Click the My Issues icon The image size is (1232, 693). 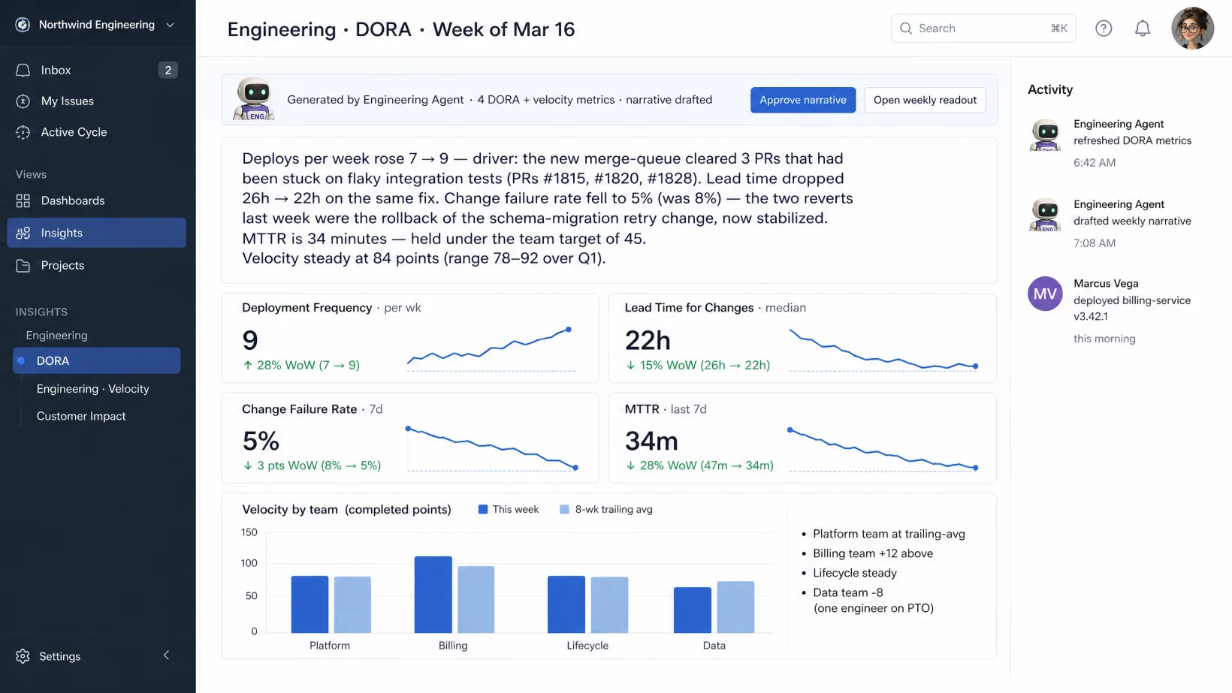click(x=23, y=101)
